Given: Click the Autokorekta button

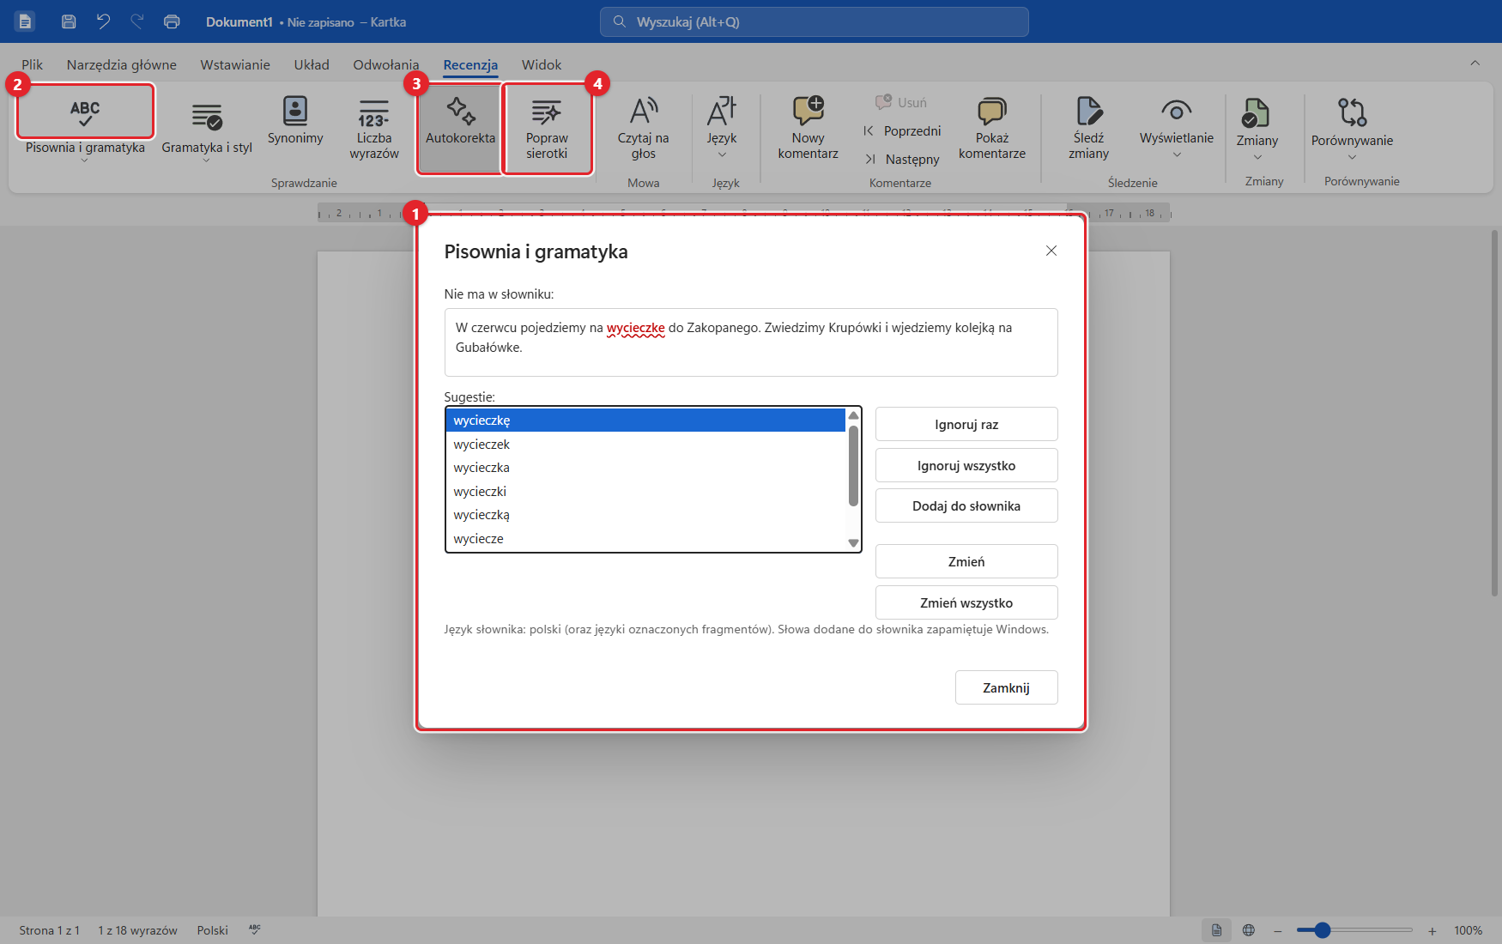Looking at the screenshot, I should [460, 127].
